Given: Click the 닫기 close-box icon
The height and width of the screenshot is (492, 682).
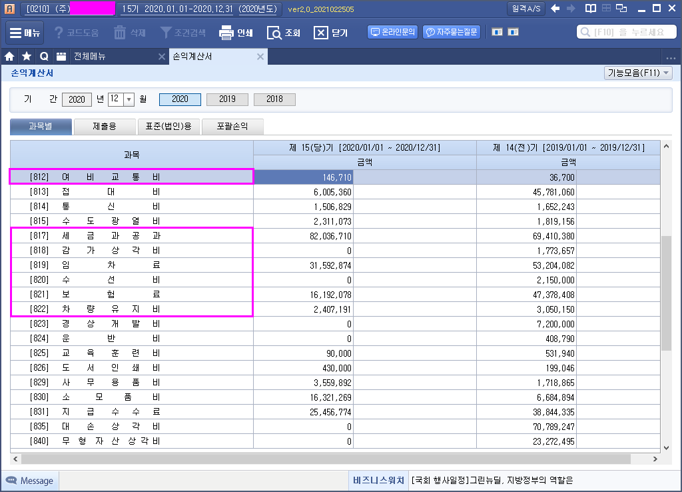Looking at the screenshot, I should coord(320,33).
